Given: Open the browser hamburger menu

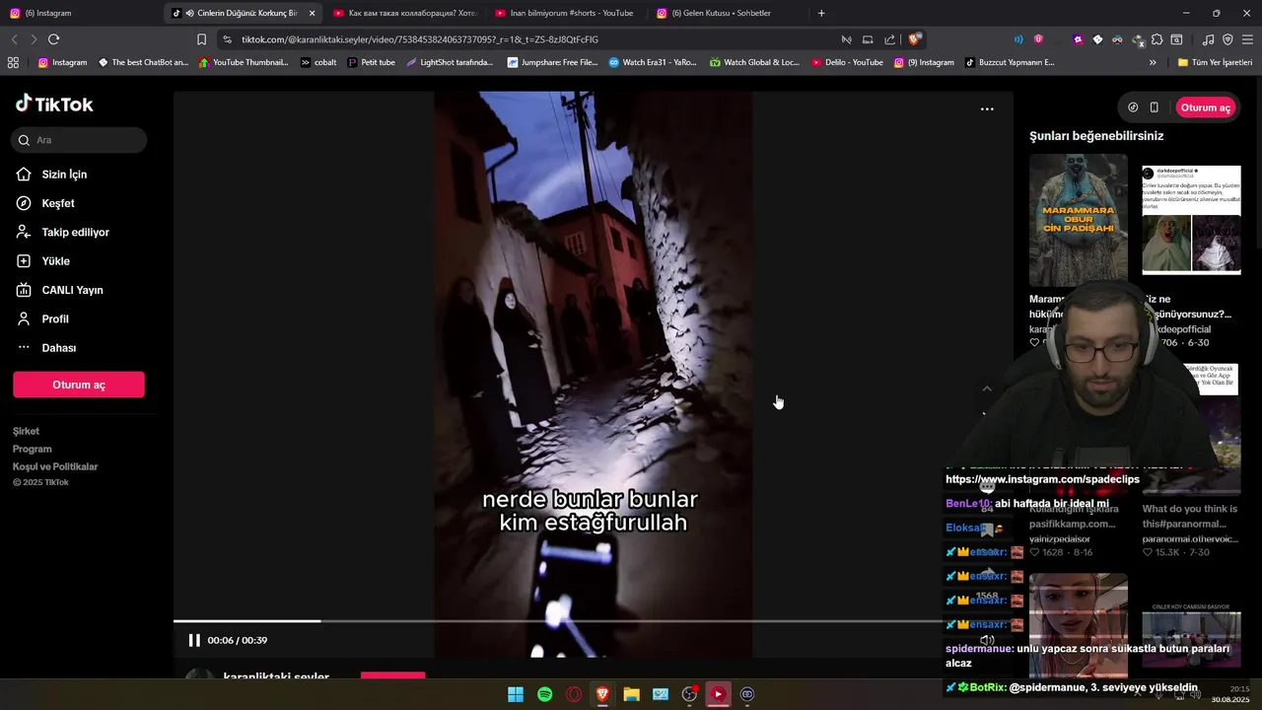Looking at the screenshot, I should pos(1247,39).
